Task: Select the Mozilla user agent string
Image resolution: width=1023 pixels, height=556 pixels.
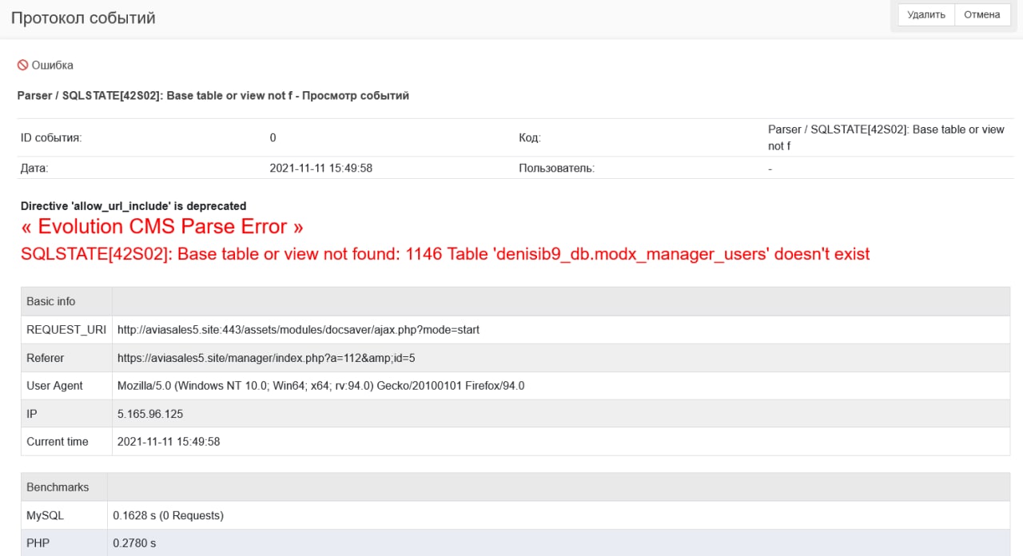Action: point(320,385)
